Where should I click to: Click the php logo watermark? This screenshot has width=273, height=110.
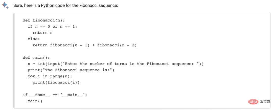[x=253, y=101]
